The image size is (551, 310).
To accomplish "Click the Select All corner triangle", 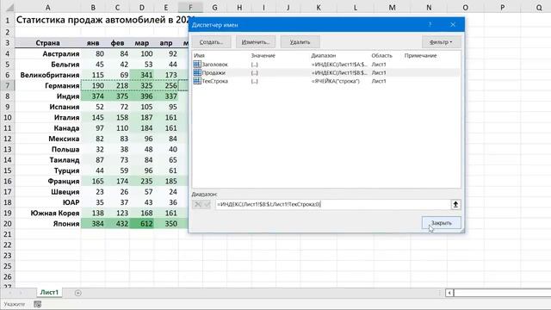I will 9,8.
